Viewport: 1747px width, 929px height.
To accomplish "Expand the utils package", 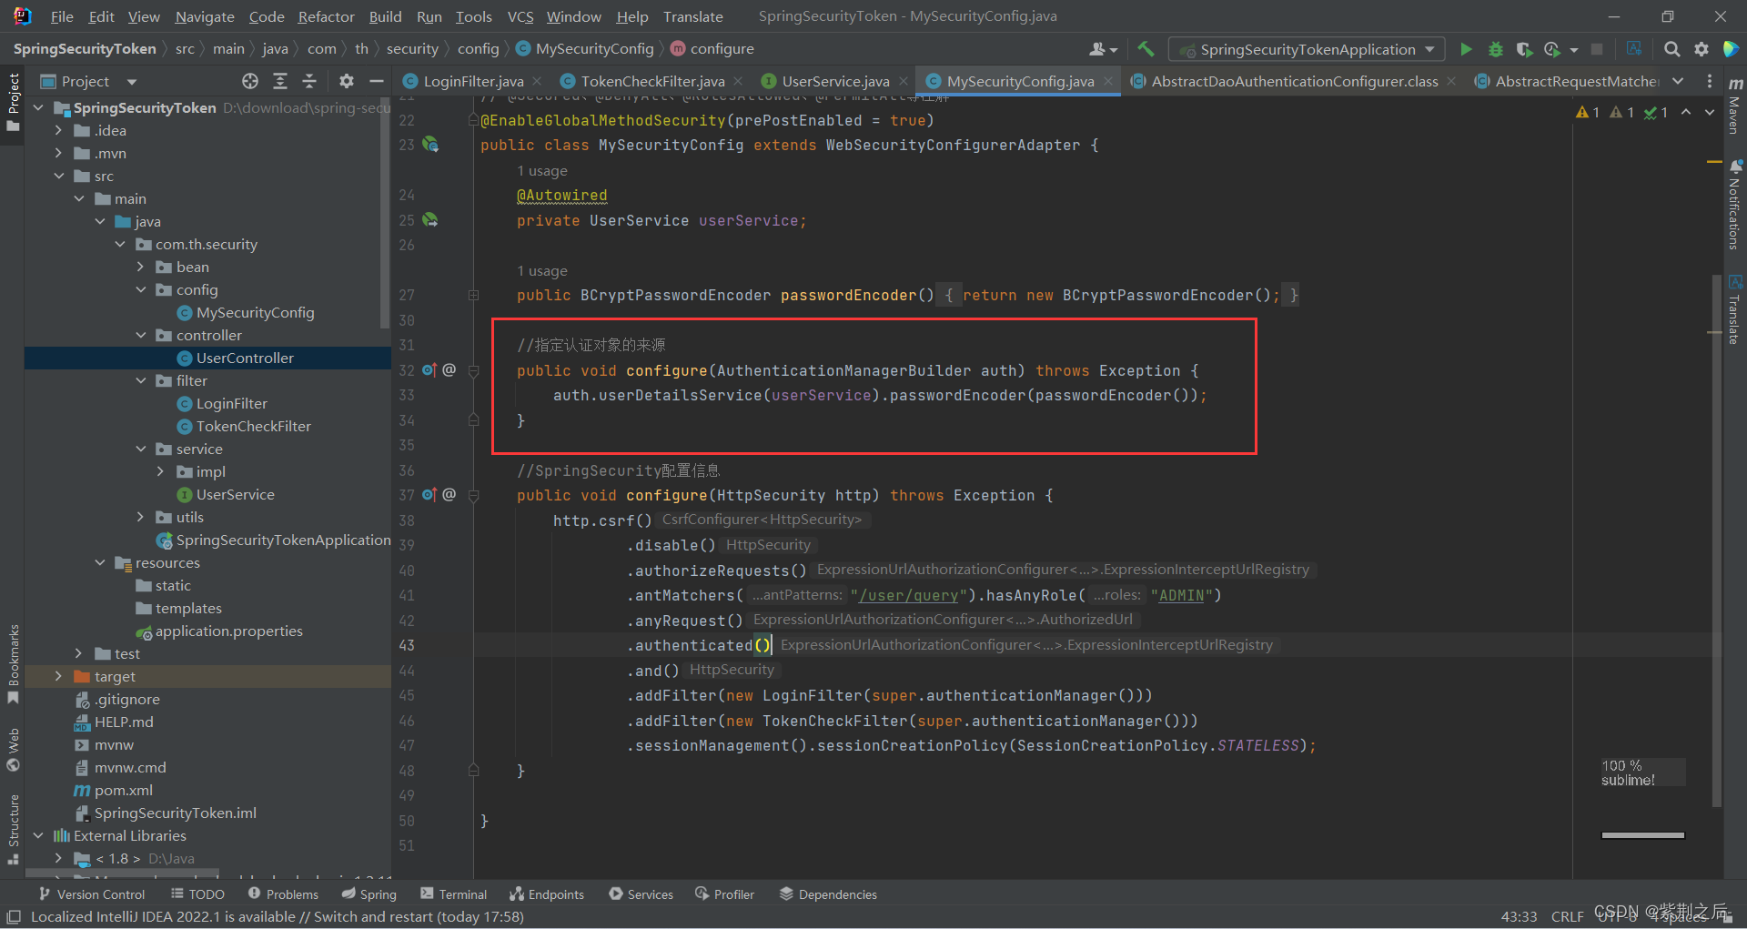I will point(140,517).
